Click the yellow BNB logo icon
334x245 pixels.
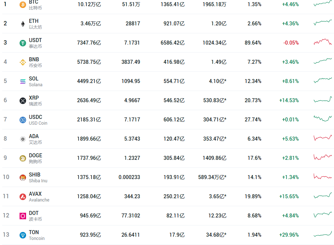click(23, 62)
